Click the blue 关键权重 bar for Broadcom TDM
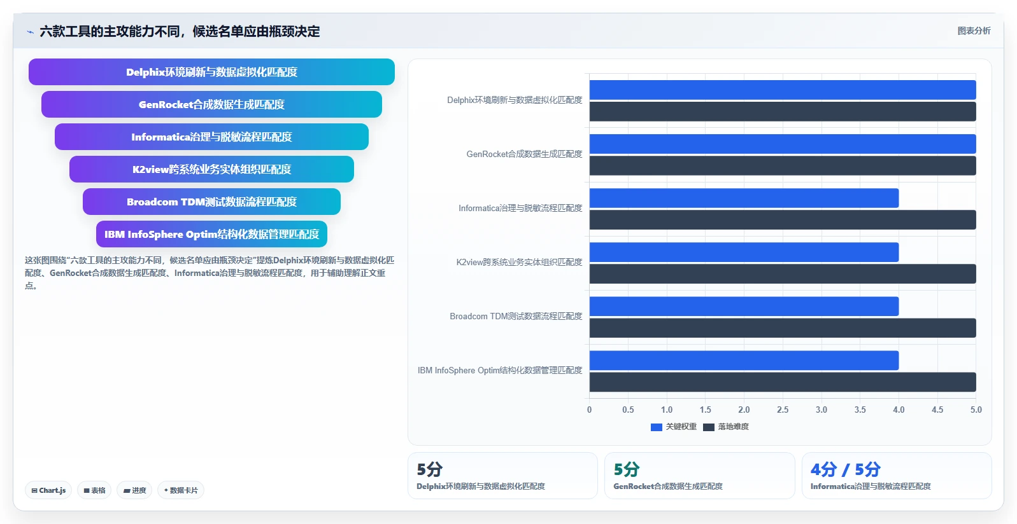 tap(744, 306)
